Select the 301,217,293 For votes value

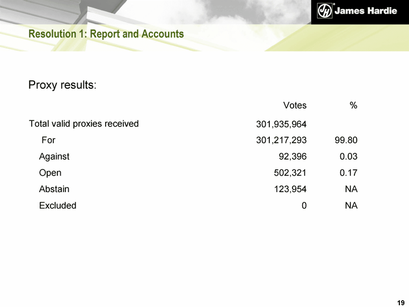(x=281, y=140)
